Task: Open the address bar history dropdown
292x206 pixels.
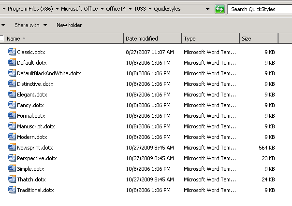Action: [207, 9]
